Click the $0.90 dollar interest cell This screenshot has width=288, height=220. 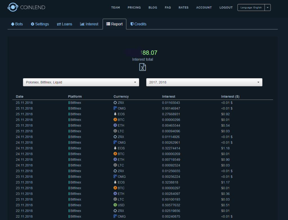coord(225,160)
